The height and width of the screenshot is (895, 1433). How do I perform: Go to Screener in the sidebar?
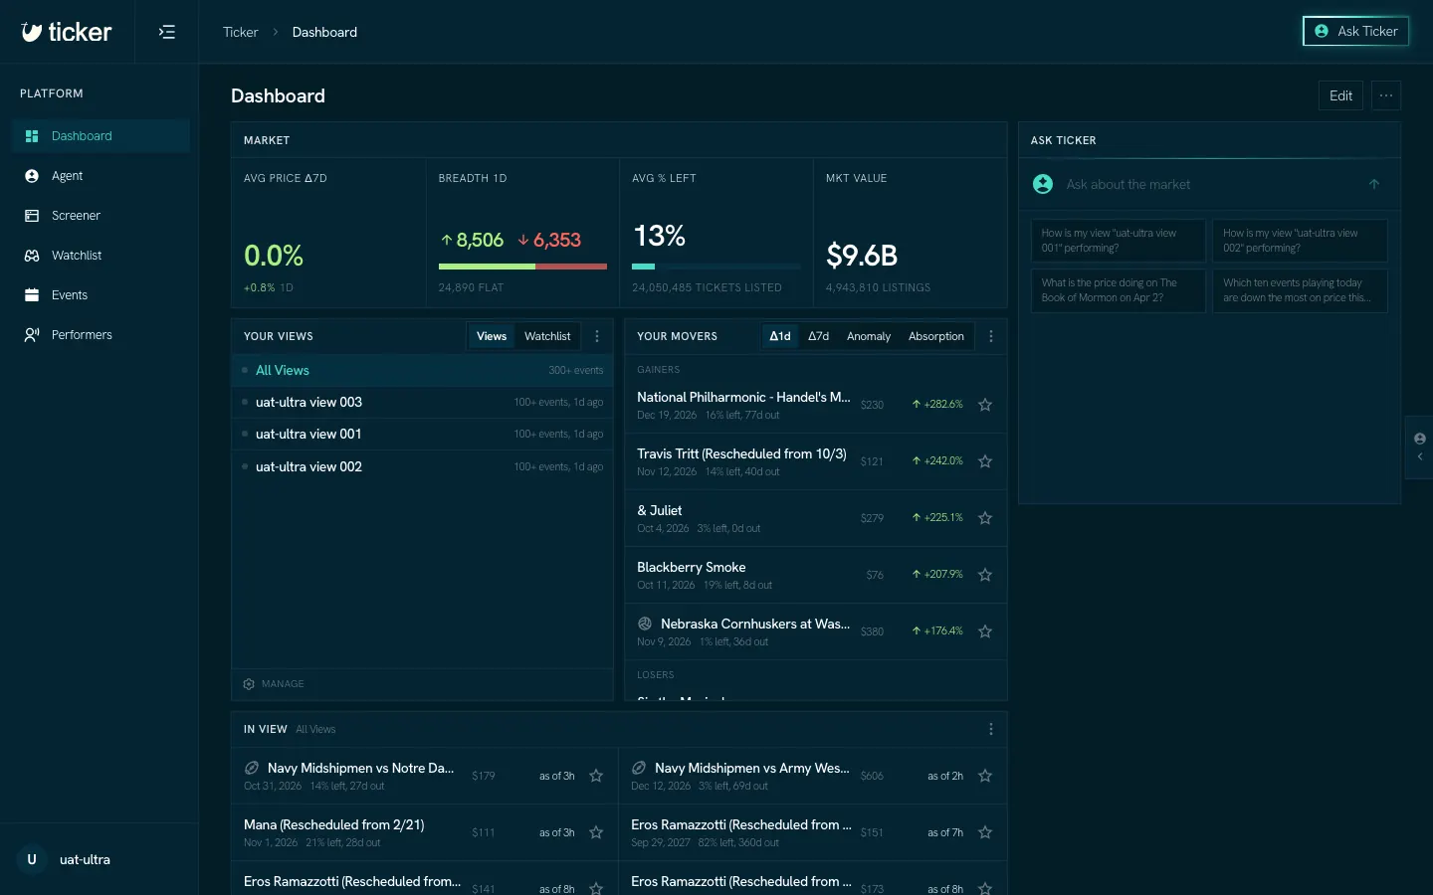(101, 216)
